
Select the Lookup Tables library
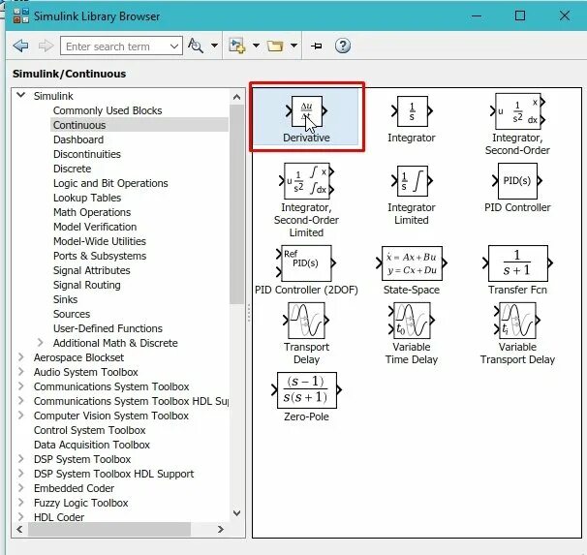click(87, 198)
